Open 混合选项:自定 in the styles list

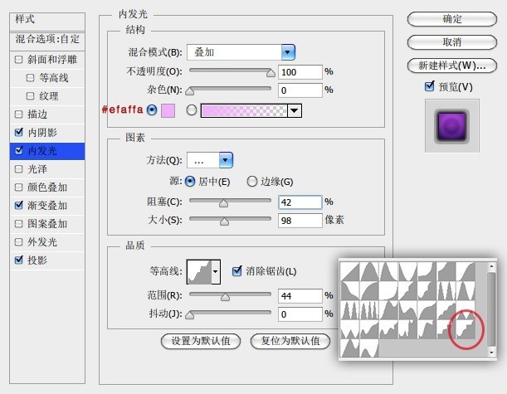[x=47, y=40]
